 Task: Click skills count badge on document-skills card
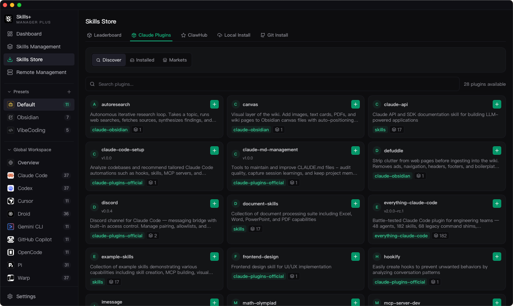(255, 229)
